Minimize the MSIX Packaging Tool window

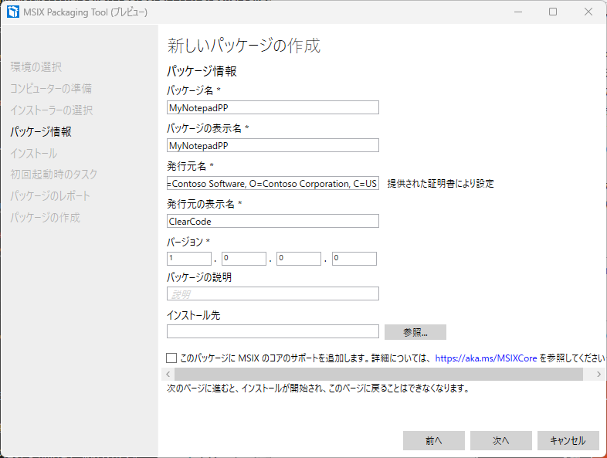point(517,12)
